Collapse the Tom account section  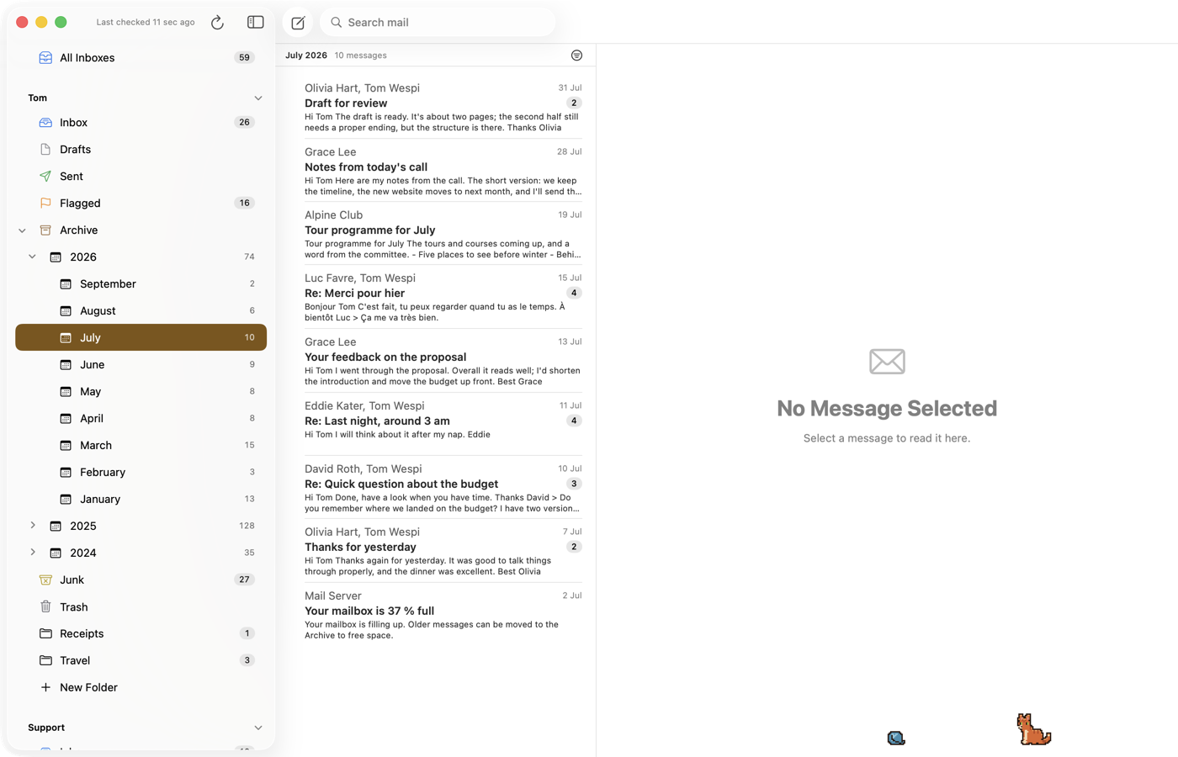click(258, 98)
